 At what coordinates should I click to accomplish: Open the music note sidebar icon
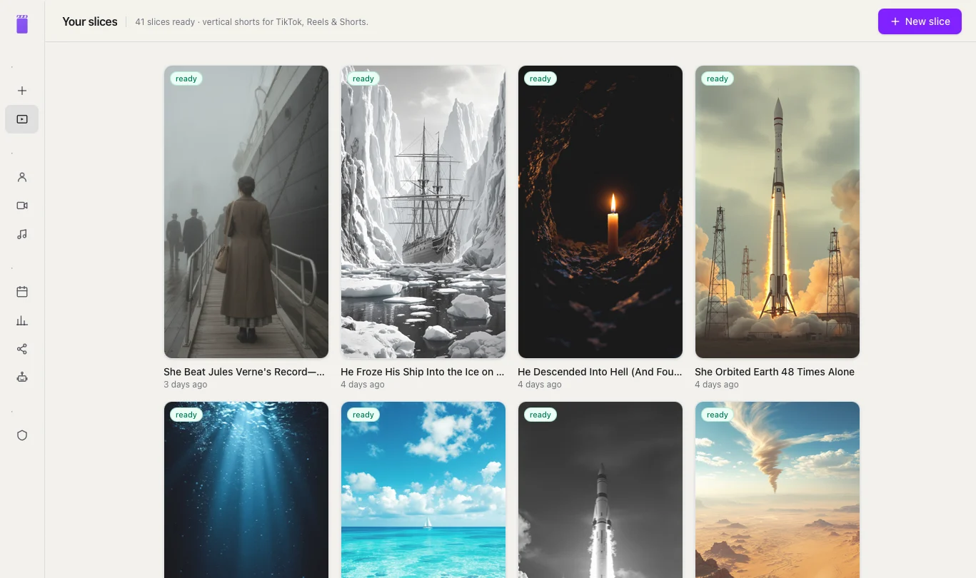[x=22, y=234]
